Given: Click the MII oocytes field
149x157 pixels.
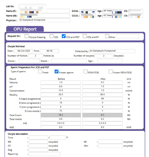Looking at the screenshot, I should 38,142.
